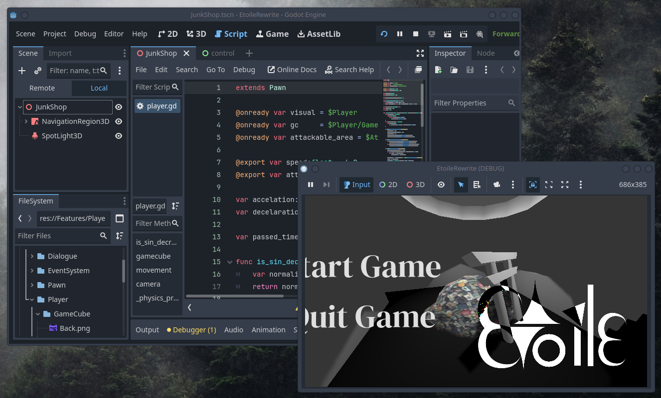This screenshot has width=661, height=398.
Task: Open the Debug menu in top bar
Action: coord(85,34)
